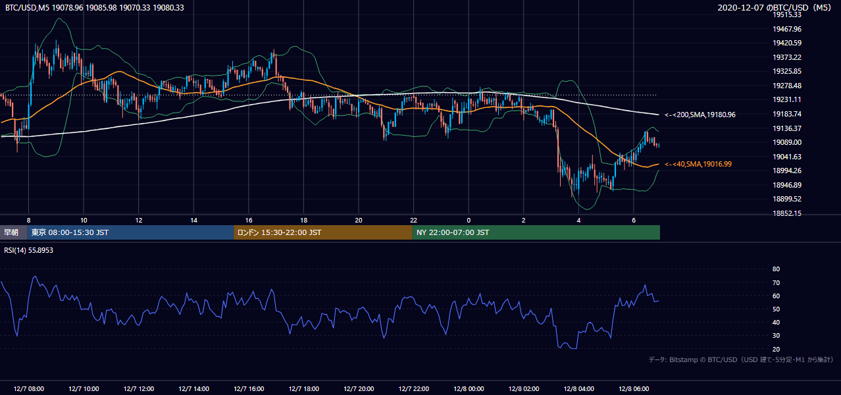Screen dimensions: 841x395
Task: Click the RSI axis label 20
Action: click(x=776, y=349)
